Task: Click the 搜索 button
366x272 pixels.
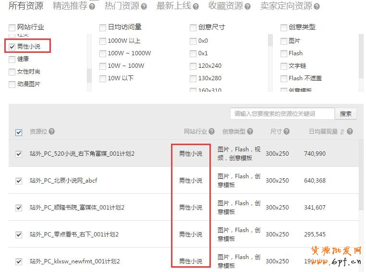Action: pyautogui.click(x=346, y=114)
